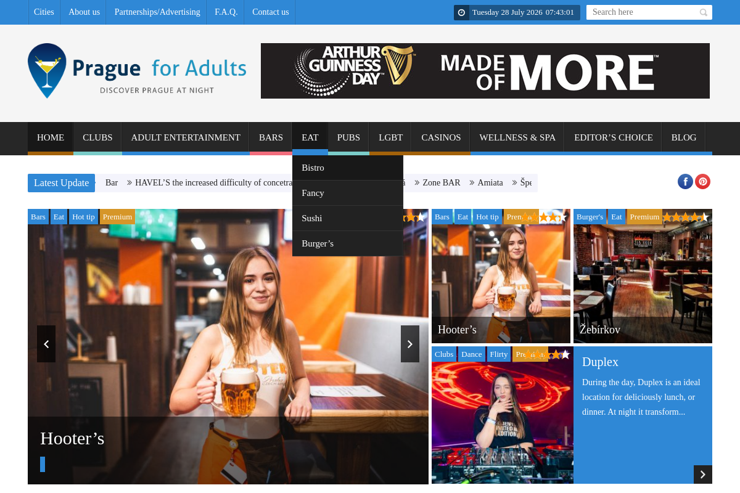
Task: Select Bistro from the Eat submenu
Action: pyautogui.click(x=348, y=168)
